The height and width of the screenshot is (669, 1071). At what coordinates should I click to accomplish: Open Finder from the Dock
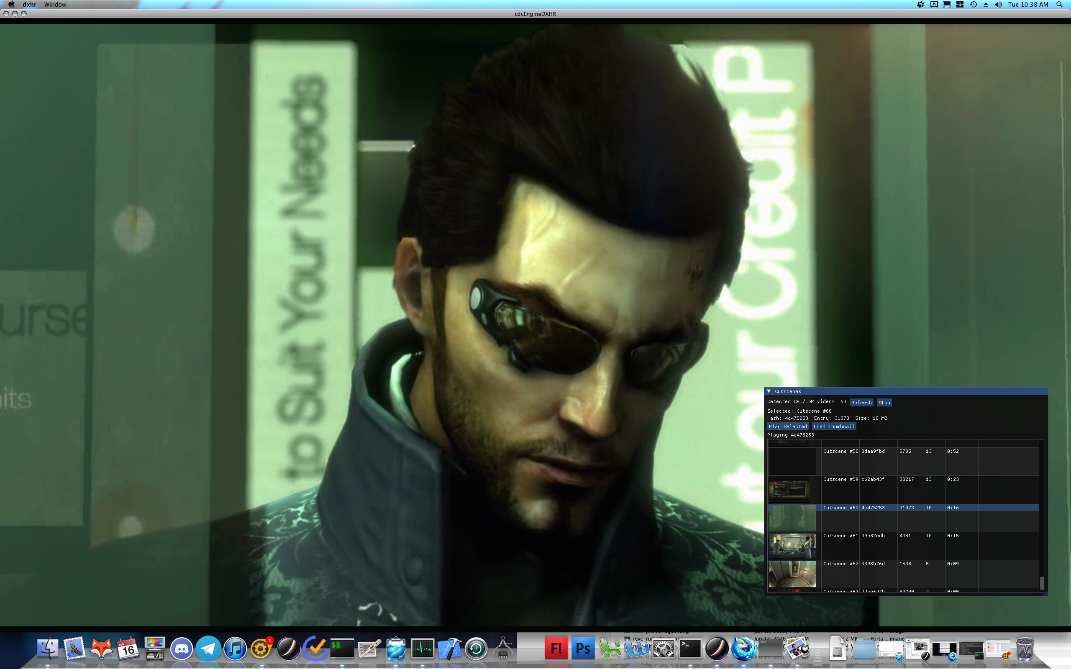47,649
